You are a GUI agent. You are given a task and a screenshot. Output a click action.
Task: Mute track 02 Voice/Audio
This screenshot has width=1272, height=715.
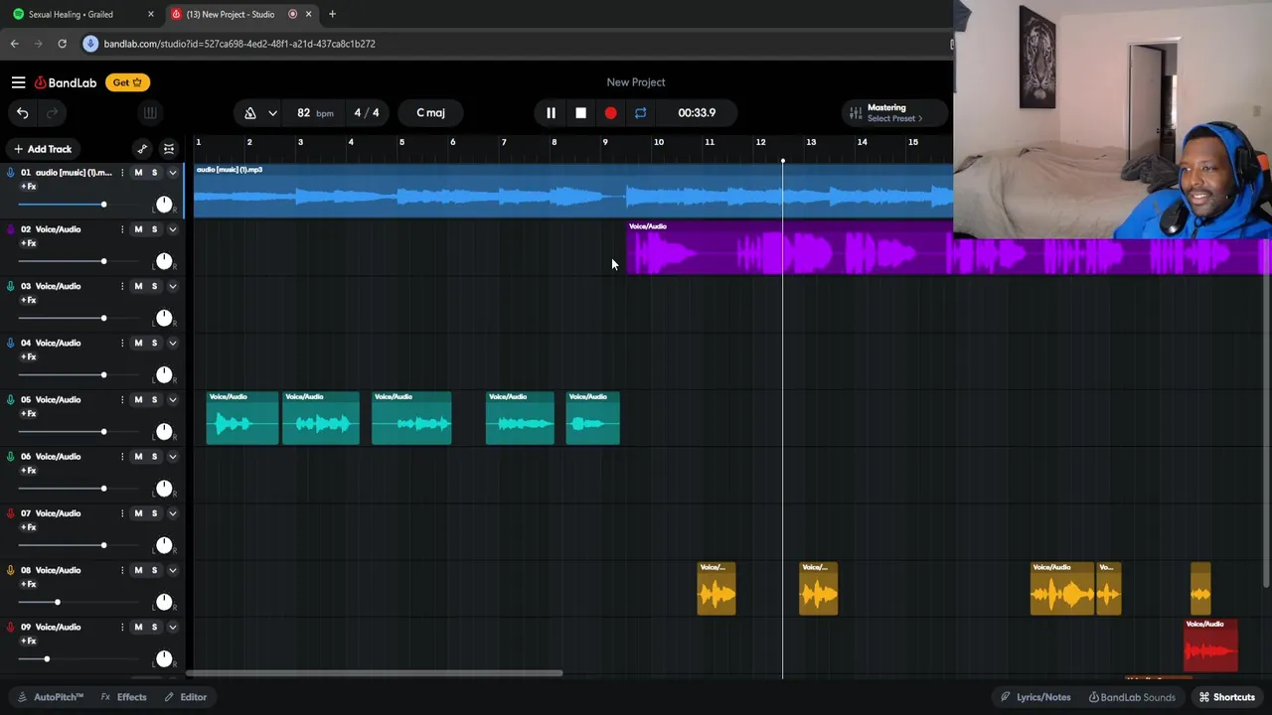pyautogui.click(x=138, y=229)
